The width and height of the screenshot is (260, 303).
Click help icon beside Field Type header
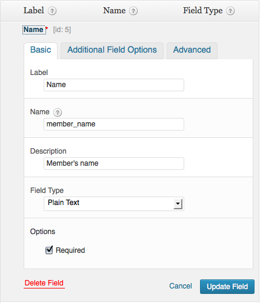pyautogui.click(x=230, y=11)
